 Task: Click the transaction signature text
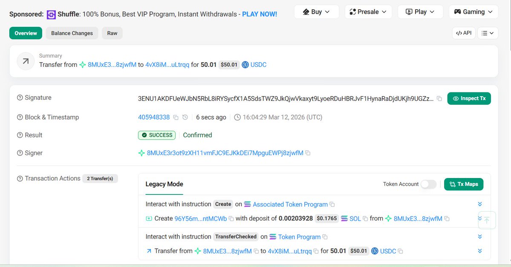point(286,98)
